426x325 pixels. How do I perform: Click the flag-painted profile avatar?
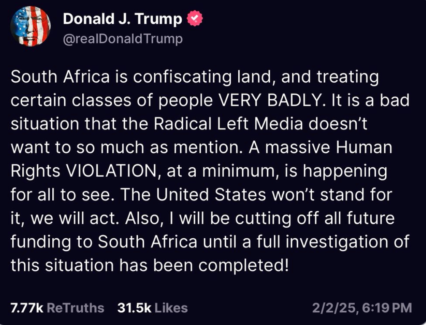point(31,27)
